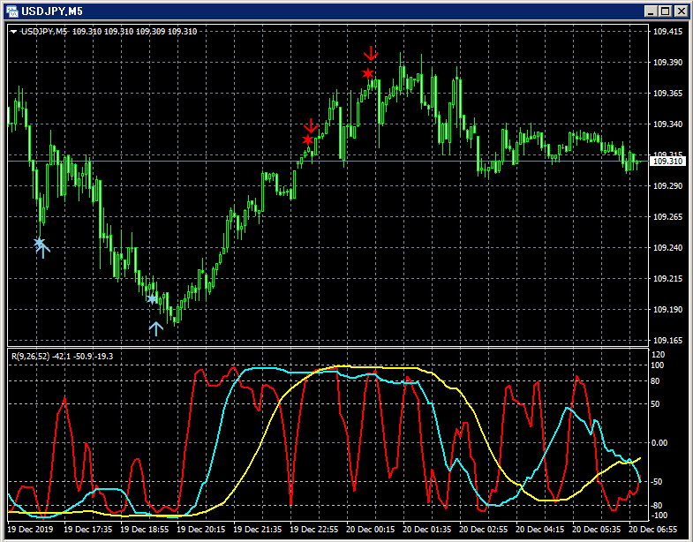Click the 19 Dec 21:35 time label
The height and width of the screenshot is (542, 693).
coord(257,529)
